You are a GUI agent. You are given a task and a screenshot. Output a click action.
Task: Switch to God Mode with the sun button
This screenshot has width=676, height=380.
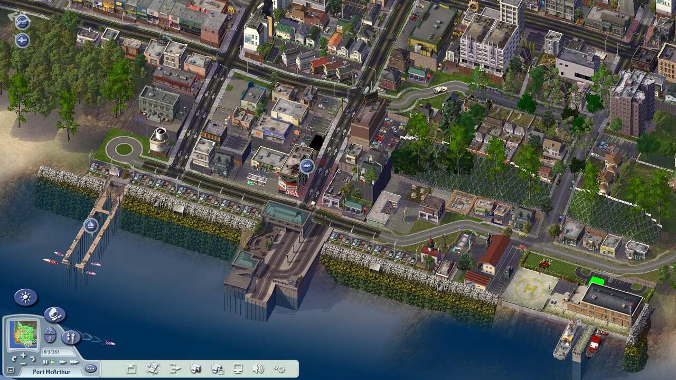point(25,297)
